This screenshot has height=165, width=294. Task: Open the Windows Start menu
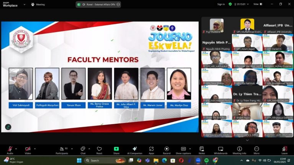79,160
